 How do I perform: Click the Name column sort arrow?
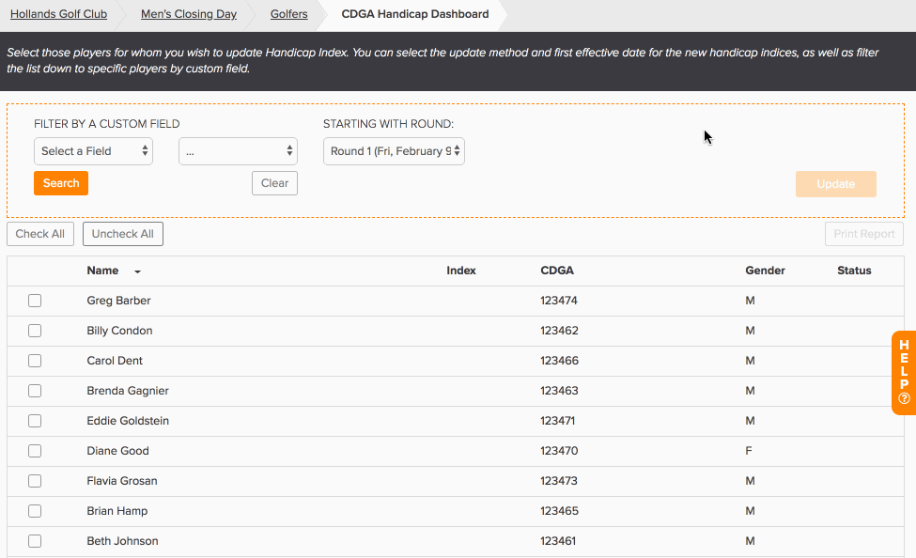pyautogui.click(x=137, y=271)
